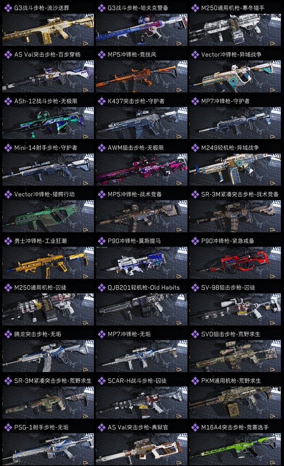Select the pink AWM 无极限 sniper image
This screenshot has width=284, height=466.
[x=142, y=170]
